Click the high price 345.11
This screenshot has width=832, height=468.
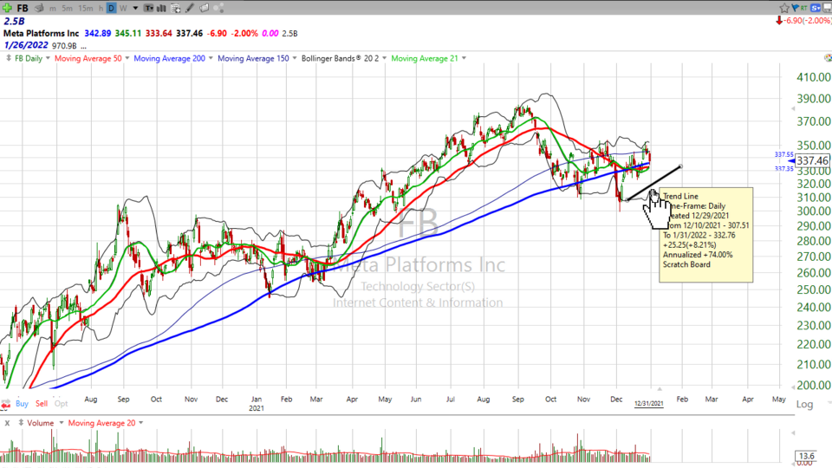[128, 33]
